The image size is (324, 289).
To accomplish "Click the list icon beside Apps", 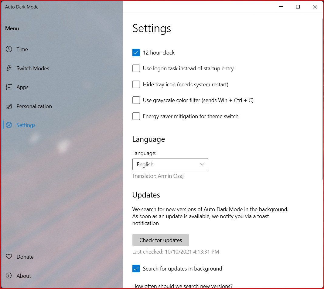I will [9, 87].
